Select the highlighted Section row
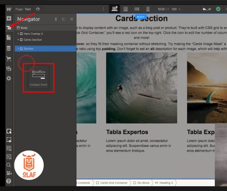Screen dimensions: 227x191 tap(45, 49)
